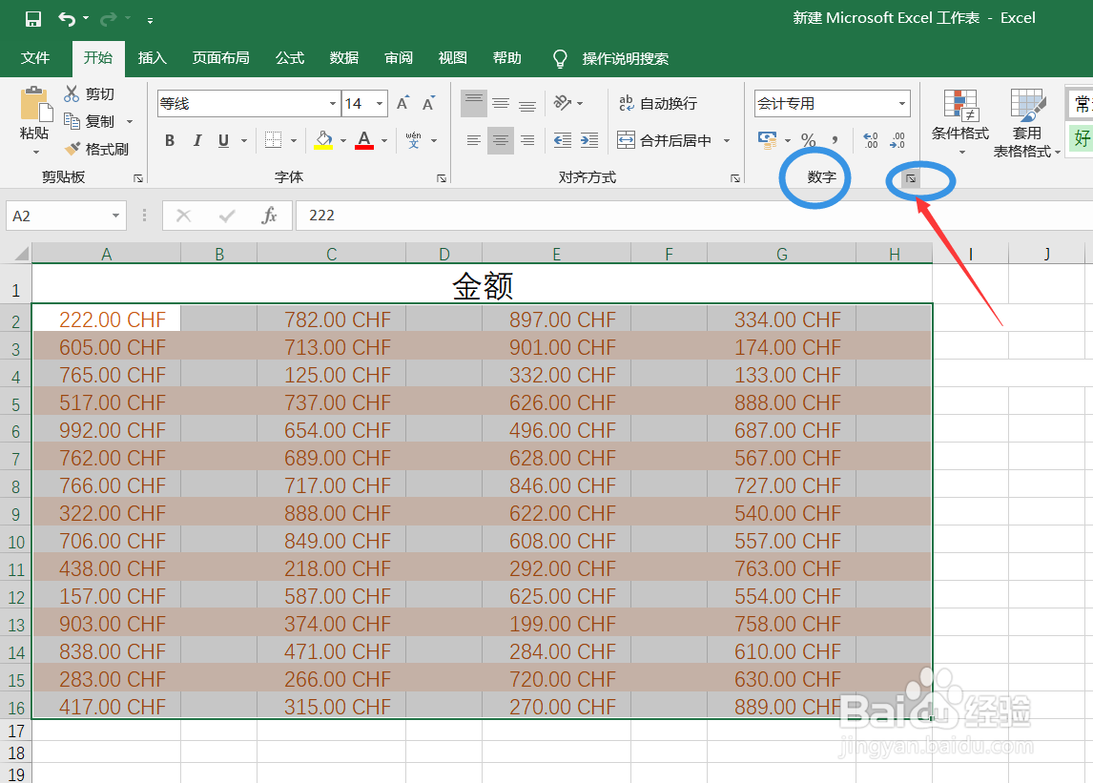The height and width of the screenshot is (783, 1093).
Task: Expand the fill color dropdown arrow
Action: pyautogui.click(x=343, y=140)
